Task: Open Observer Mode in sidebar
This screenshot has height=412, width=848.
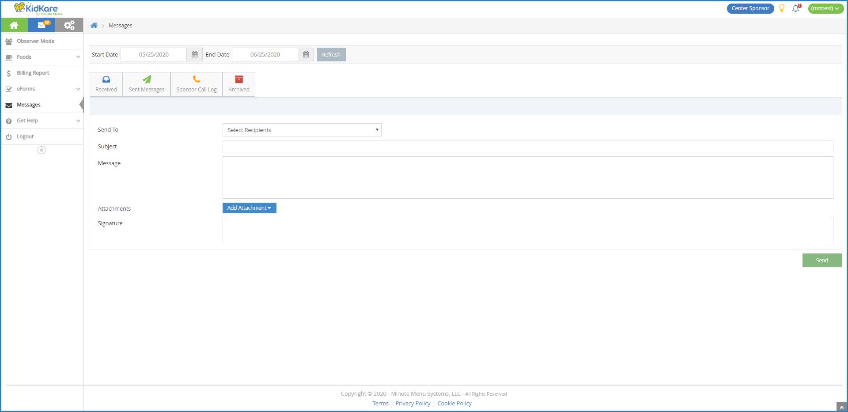Action: click(x=42, y=41)
